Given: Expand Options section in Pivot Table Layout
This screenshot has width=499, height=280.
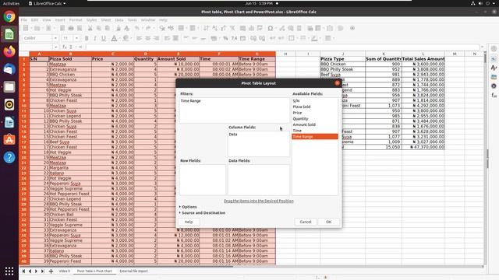Looking at the screenshot, I should [188, 207].
